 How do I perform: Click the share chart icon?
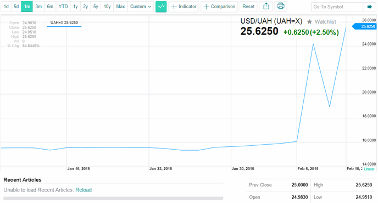pyautogui.click(x=266, y=7)
